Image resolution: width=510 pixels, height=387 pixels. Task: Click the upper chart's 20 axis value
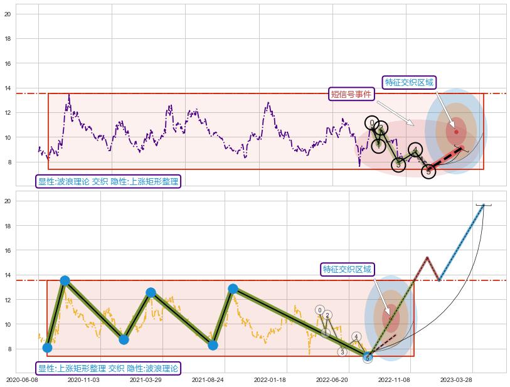(x=8, y=14)
